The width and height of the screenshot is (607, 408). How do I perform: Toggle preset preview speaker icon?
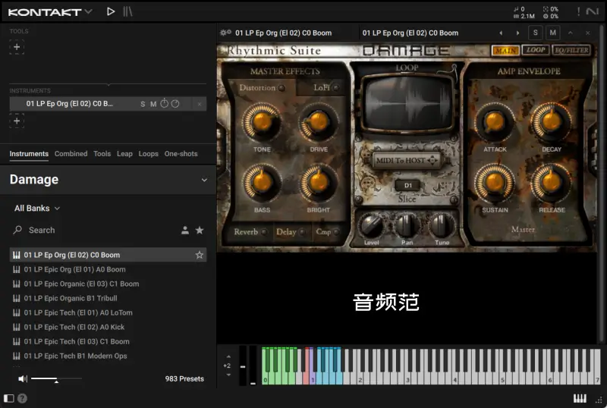pyautogui.click(x=23, y=378)
